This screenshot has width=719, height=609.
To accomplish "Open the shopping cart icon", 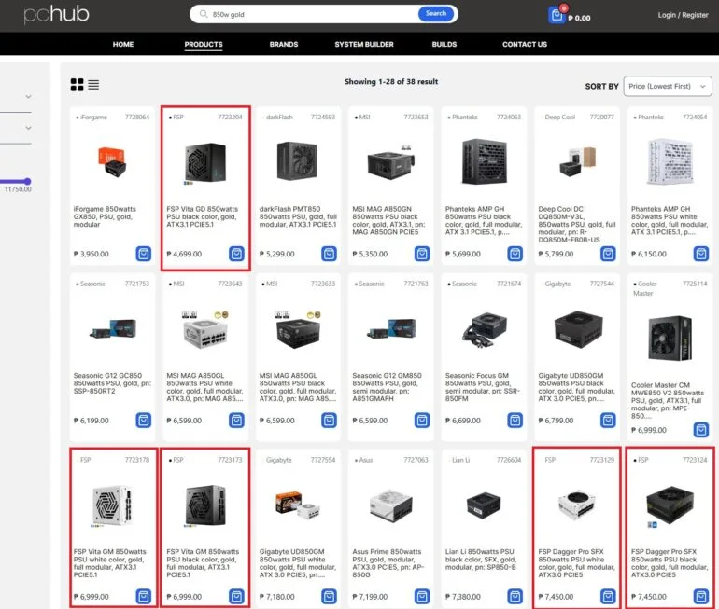I will tap(557, 15).
